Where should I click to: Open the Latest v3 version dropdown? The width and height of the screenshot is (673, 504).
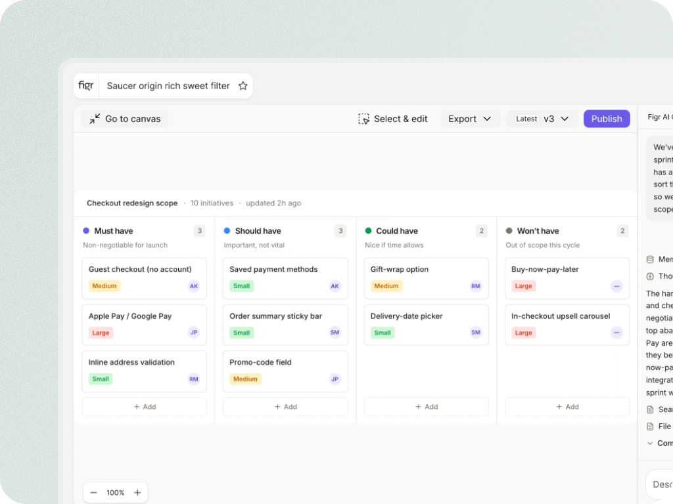pyautogui.click(x=542, y=119)
